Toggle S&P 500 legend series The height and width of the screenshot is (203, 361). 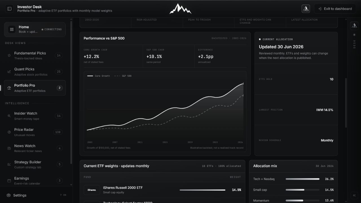(x=123, y=76)
